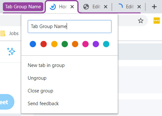Select Send feedback from the menu

coord(70,104)
